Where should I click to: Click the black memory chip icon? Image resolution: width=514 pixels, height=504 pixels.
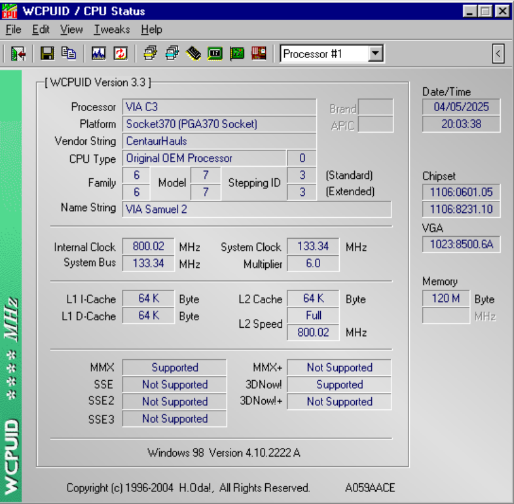(x=193, y=54)
